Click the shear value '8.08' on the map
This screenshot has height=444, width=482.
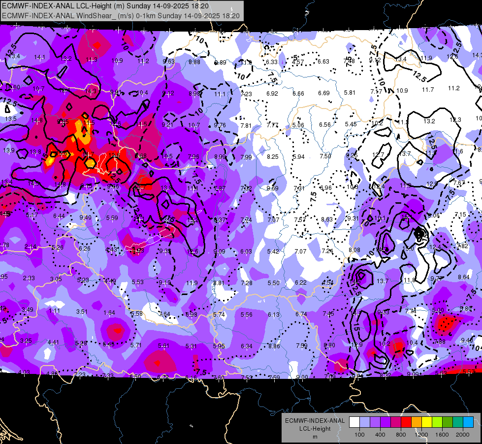[x=354, y=250]
